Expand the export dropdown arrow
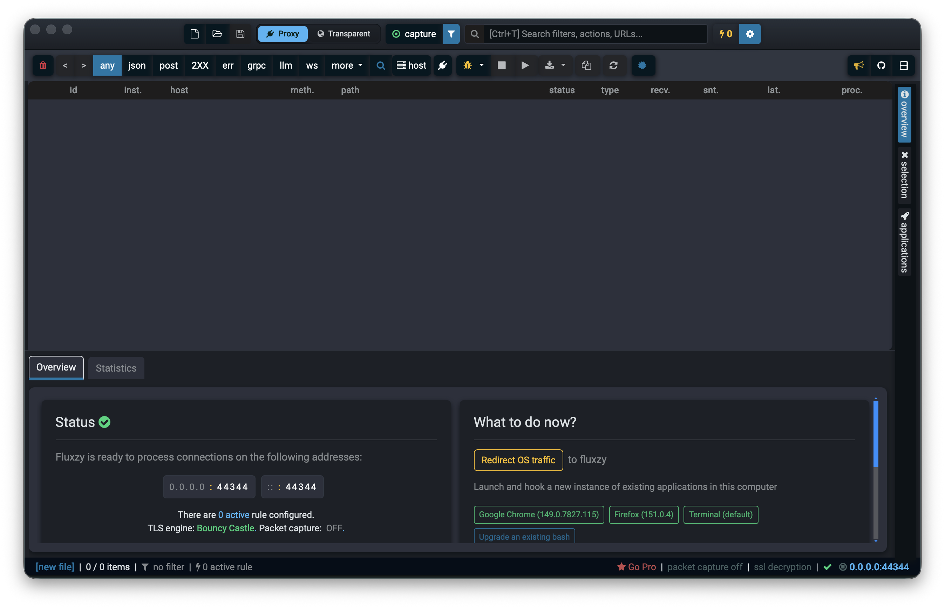Image resolution: width=945 pixels, height=608 pixels. [x=563, y=65]
